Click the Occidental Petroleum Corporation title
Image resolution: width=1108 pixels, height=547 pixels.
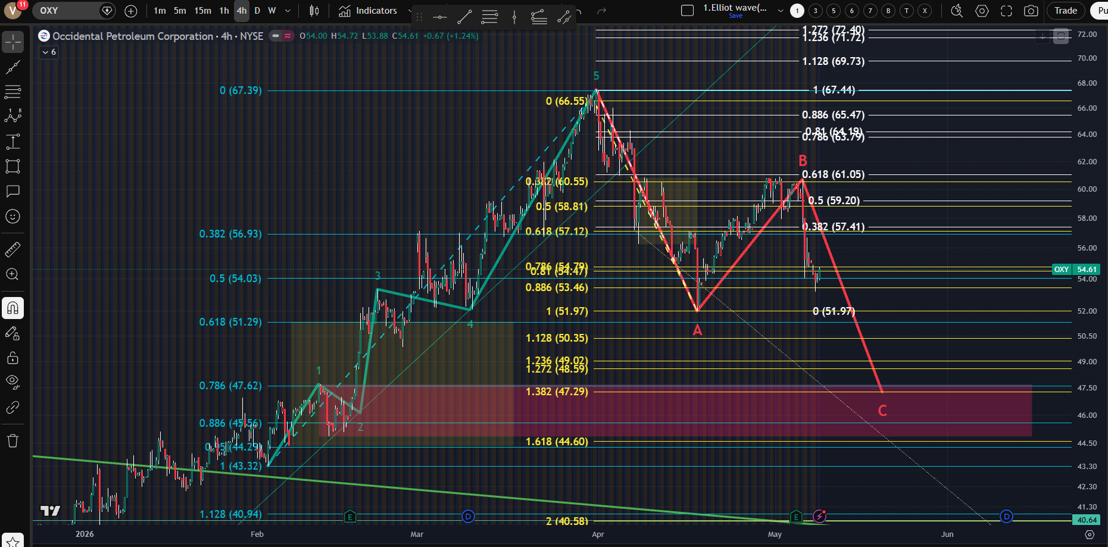[133, 36]
